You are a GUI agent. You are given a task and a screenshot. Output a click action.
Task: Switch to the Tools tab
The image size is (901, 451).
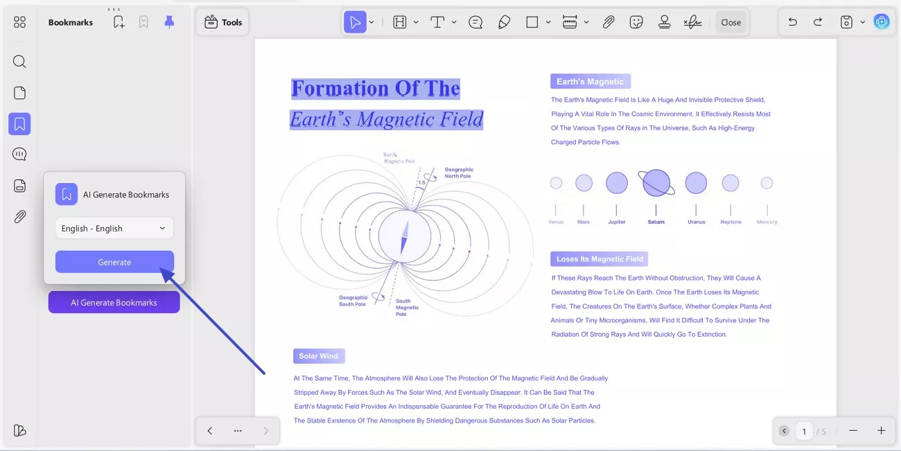pyautogui.click(x=222, y=21)
